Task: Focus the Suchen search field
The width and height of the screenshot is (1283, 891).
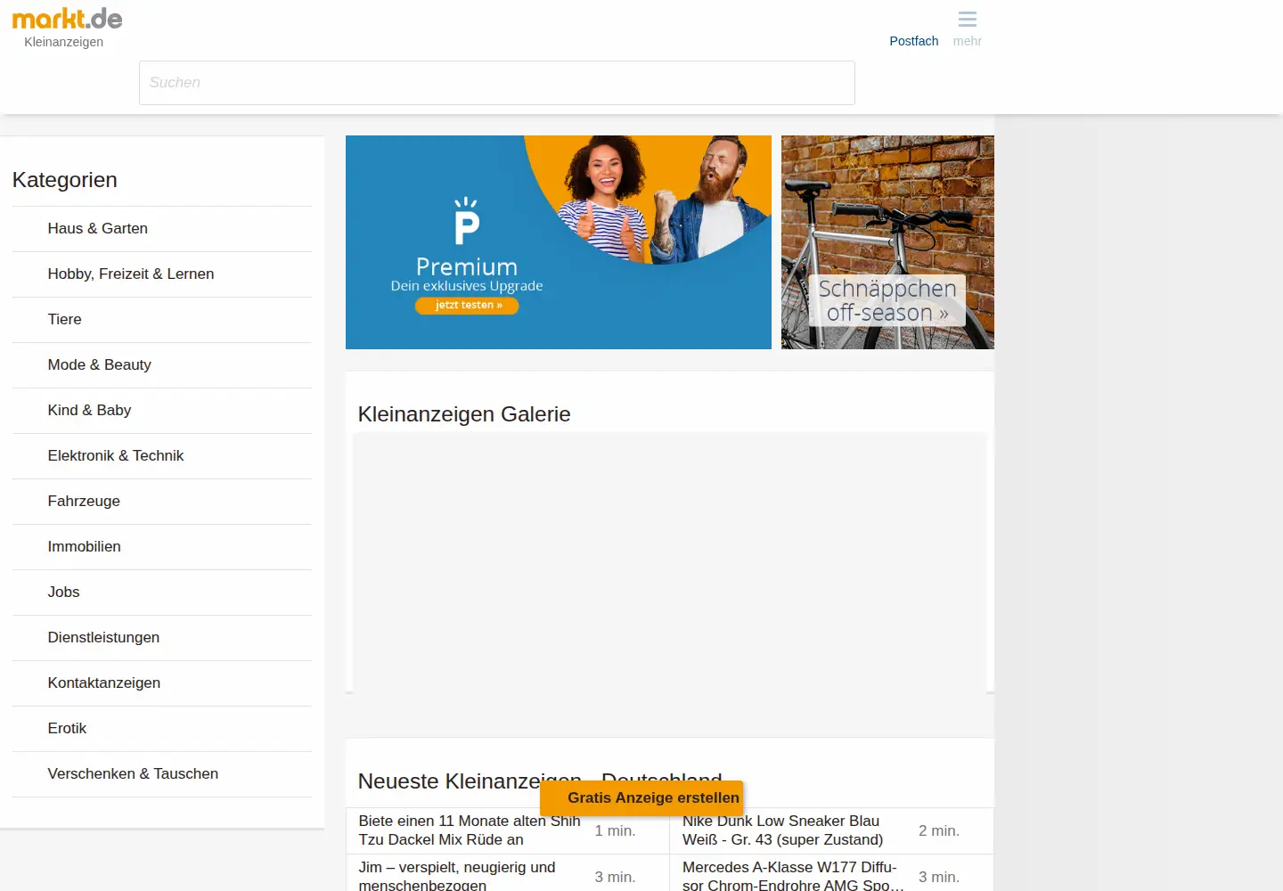Action: [497, 83]
